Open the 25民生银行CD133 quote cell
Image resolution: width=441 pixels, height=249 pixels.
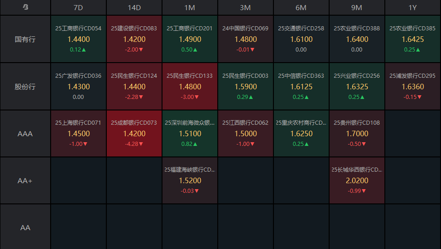pyautogui.click(x=190, y=87)
